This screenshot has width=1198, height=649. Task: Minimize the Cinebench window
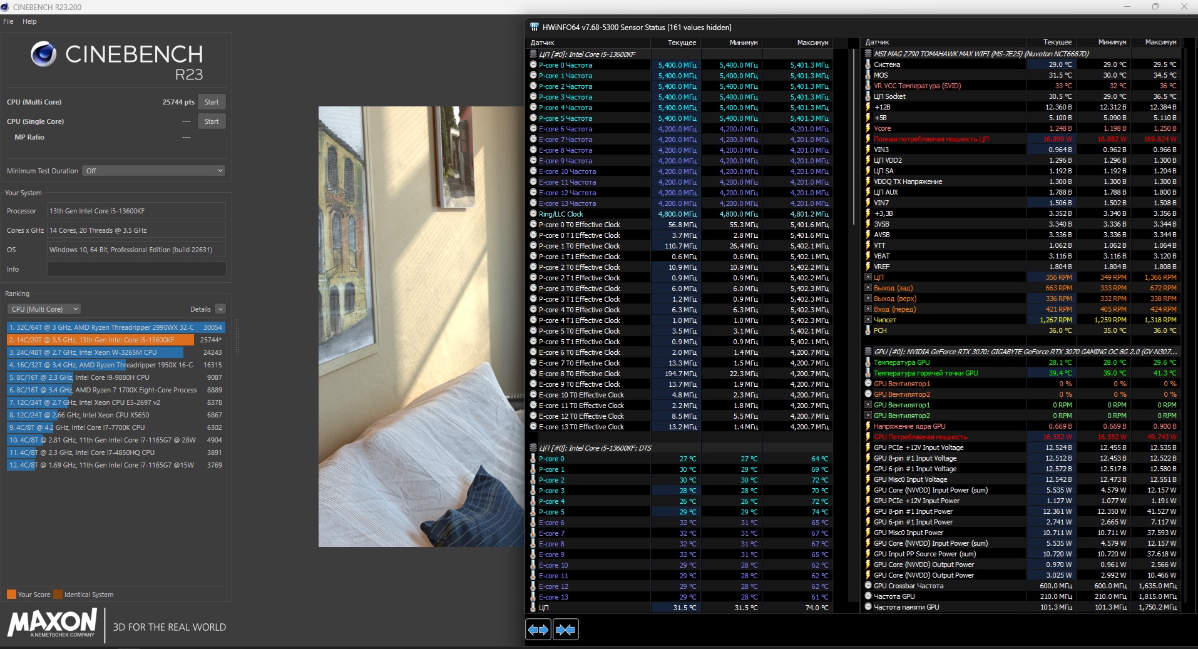[x=1127, y=7]
